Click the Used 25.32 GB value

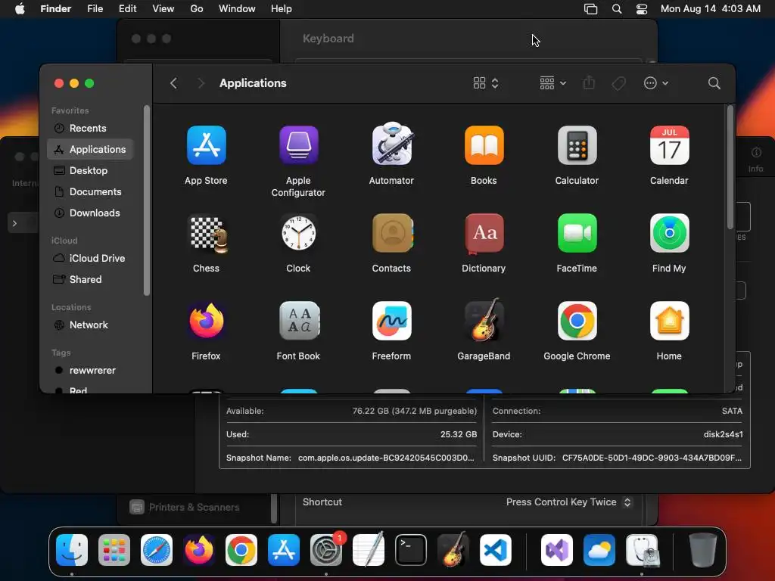458,434
